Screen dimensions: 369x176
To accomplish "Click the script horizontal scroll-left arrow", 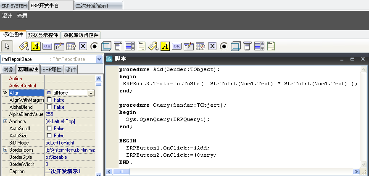I will point(109,172).
